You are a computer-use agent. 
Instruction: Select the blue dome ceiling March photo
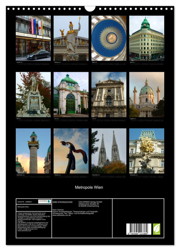[x=109, y=38]
